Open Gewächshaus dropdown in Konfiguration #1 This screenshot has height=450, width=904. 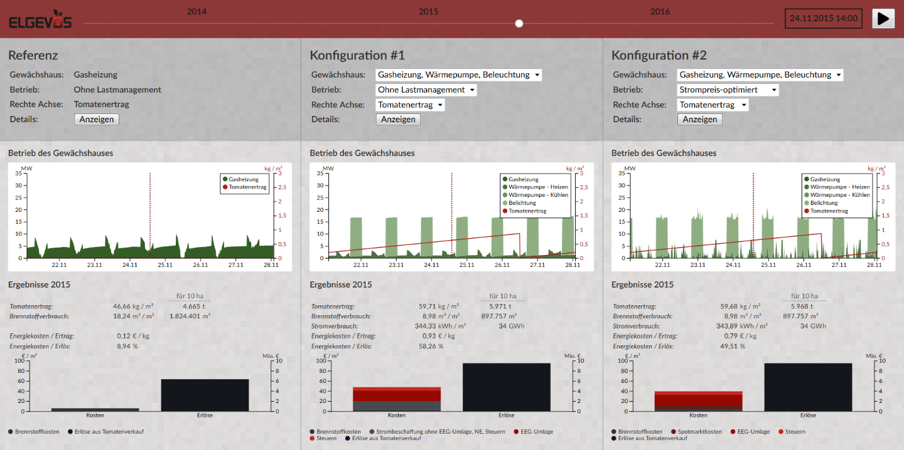(x=459, y=75)
